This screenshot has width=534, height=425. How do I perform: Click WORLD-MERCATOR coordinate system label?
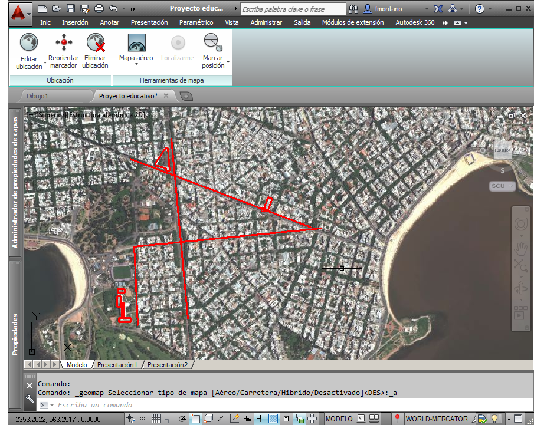click(x=437, y=419)
